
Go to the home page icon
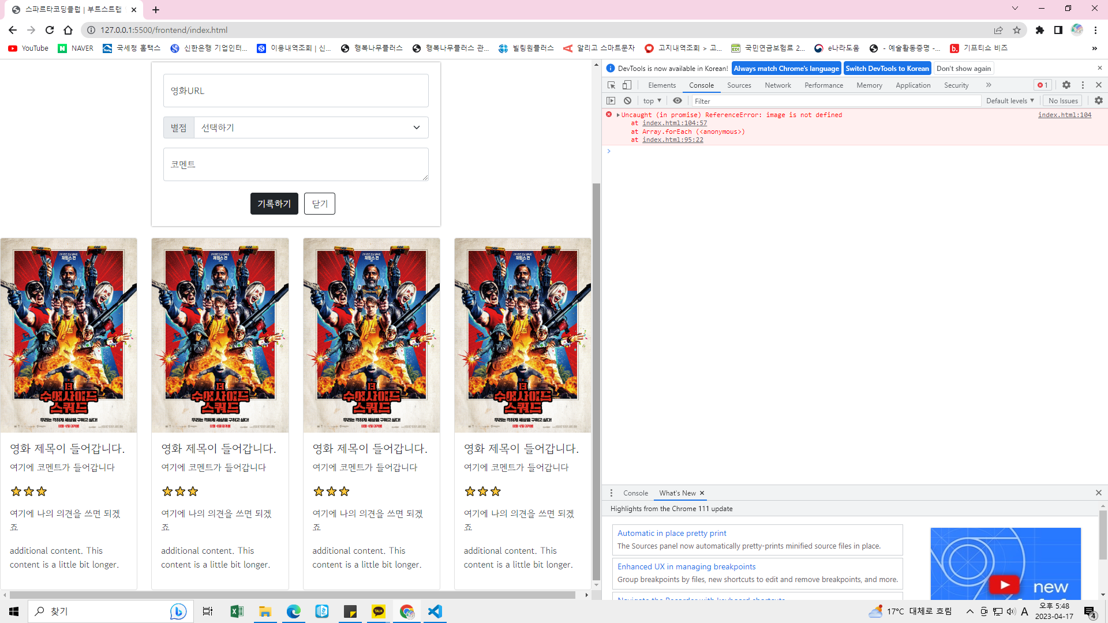68,30
